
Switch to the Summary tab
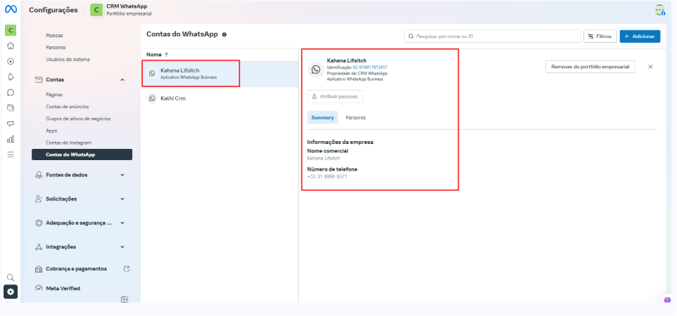(x=322, y=118)
